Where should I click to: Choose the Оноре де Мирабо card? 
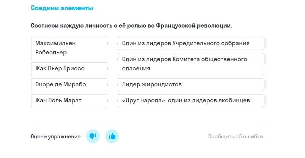coord(69,85)
